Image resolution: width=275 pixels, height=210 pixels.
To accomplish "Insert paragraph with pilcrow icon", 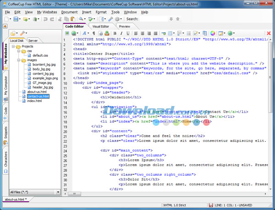I will click(94, 33).
